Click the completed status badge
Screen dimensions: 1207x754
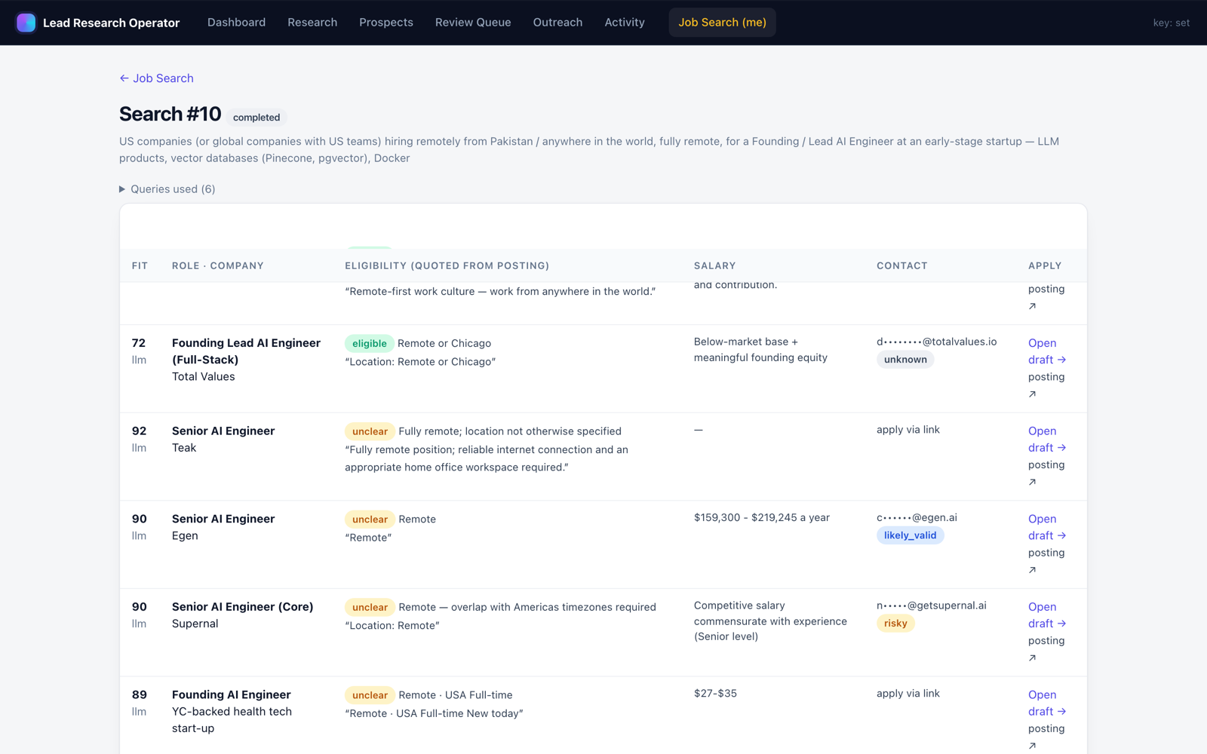[256, 118]
